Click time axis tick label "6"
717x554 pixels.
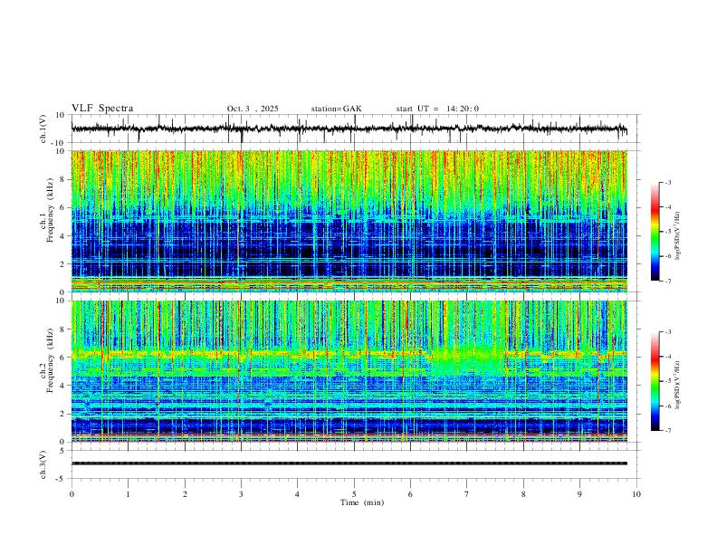[x=410, y=494]
